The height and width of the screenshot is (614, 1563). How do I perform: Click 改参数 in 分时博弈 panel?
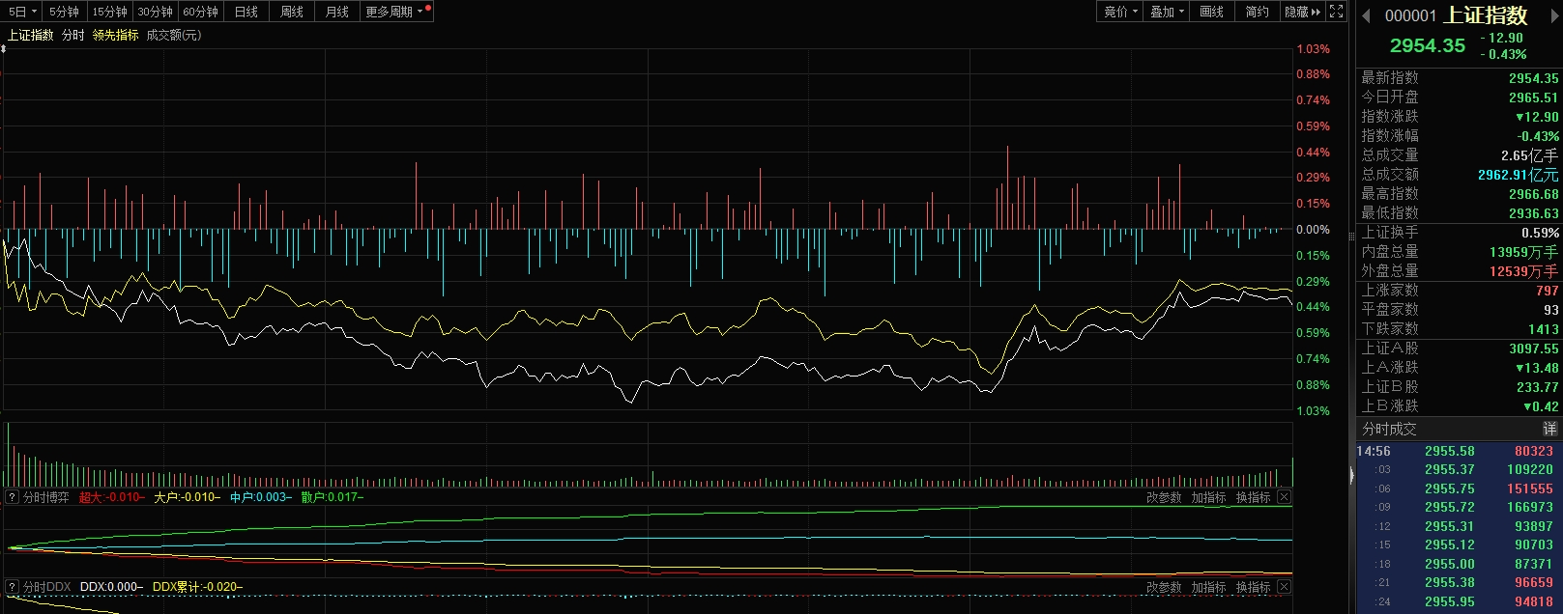point(1164,497)
